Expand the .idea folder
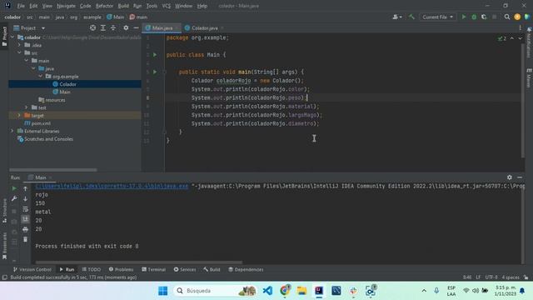The image size is (533, 300). coord(19,45)
